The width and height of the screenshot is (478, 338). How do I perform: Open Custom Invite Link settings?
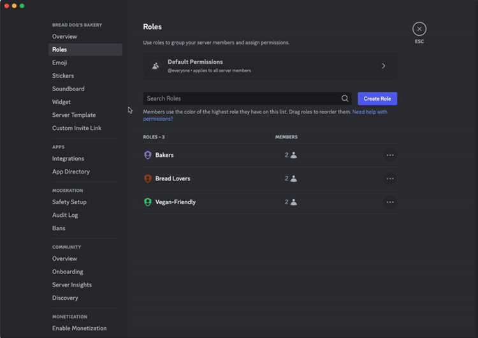[x=77, y=128]
